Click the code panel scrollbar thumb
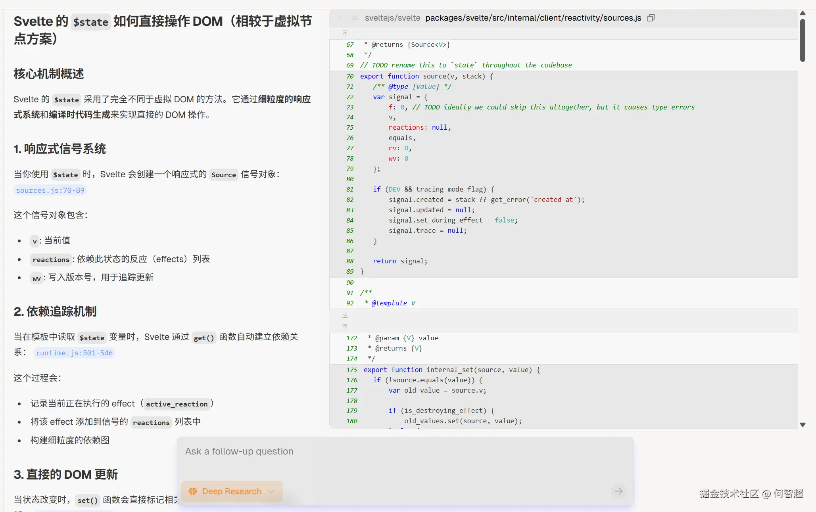 [x=803, y=40]
